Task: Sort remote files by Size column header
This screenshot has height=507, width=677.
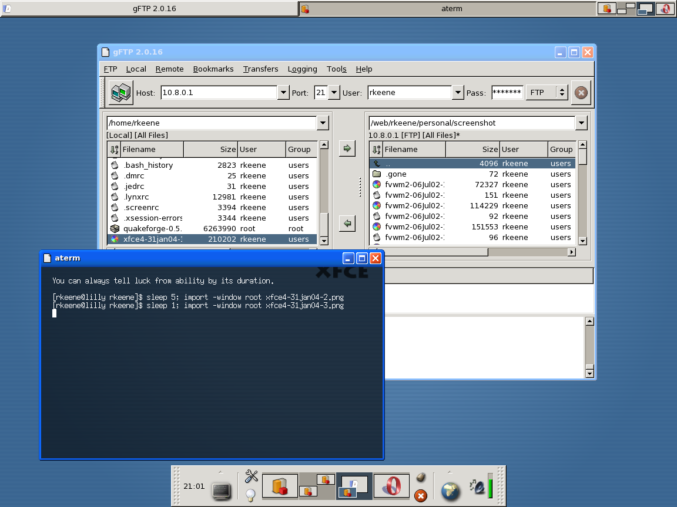Action: coord(472,150)
